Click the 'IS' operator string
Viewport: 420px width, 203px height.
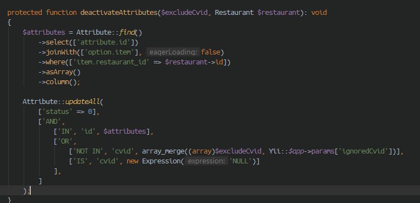click(x=80, y=161)
